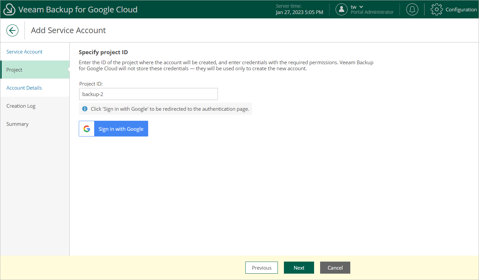This screenshot has width=479, height=280.
Task: Click the blue info icon
Action: (x=85, y=109)
